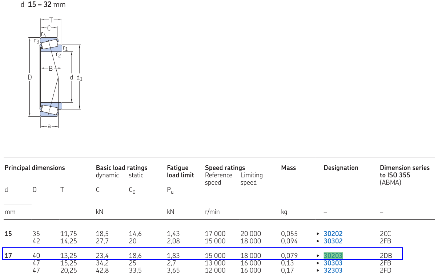The image size is (438, 280).
Task: Open the 32303 bearing designation
Action: pos(333,270)
